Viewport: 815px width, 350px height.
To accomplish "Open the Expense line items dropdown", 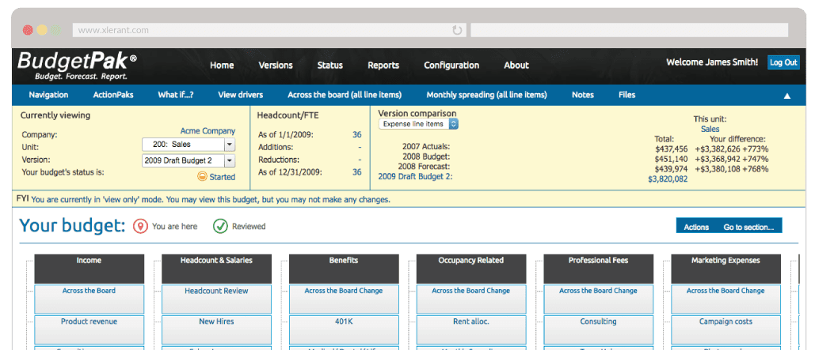I will (x=418, y=124).
